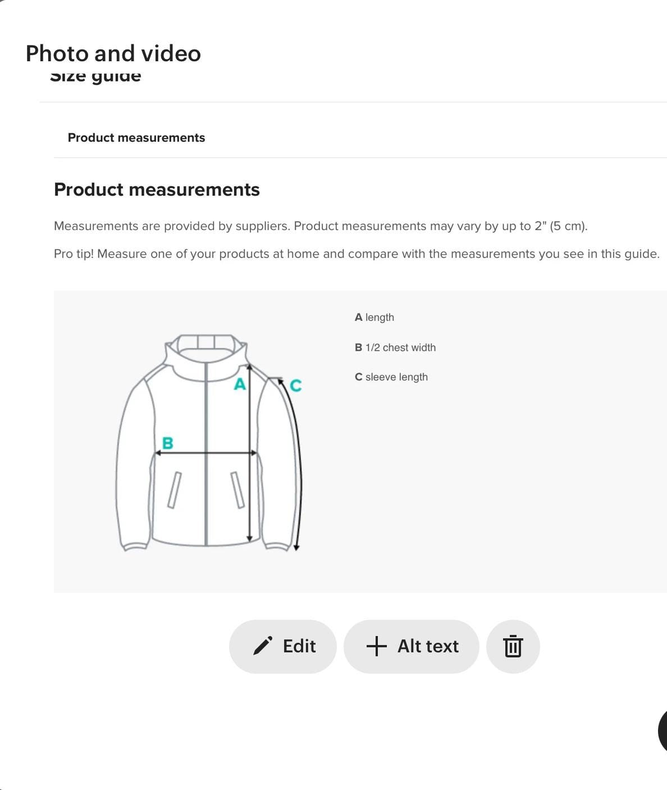This screenshot has width=667, height=790.
Task: Click the C sleeve length legend entry
Action: [391, 377]
